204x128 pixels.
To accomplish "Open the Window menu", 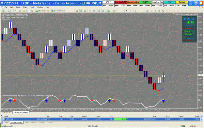I will pyautogui.click(x=40, y=7).
